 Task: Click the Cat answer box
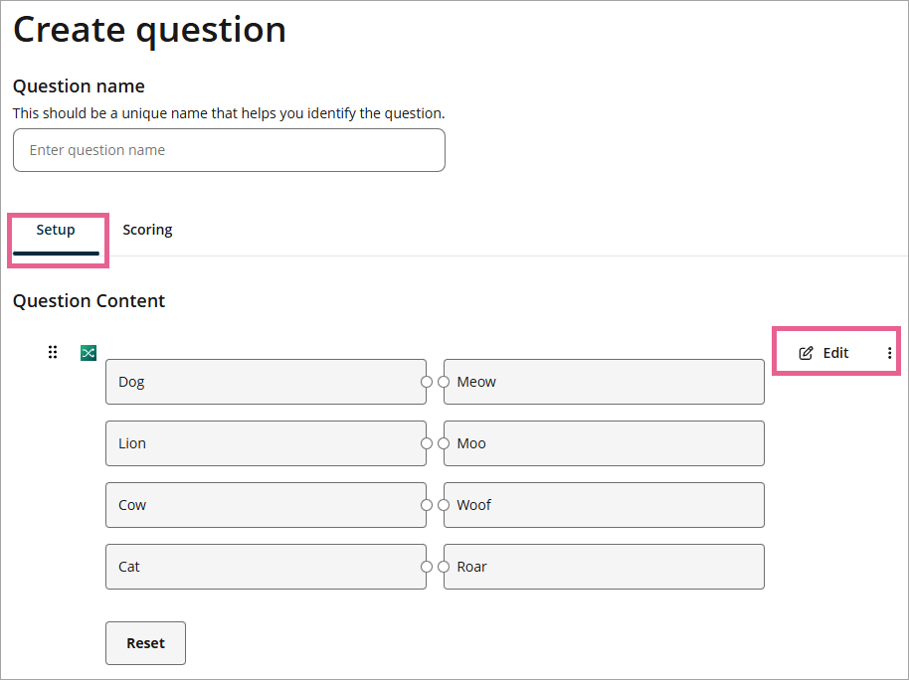point(265,567)
